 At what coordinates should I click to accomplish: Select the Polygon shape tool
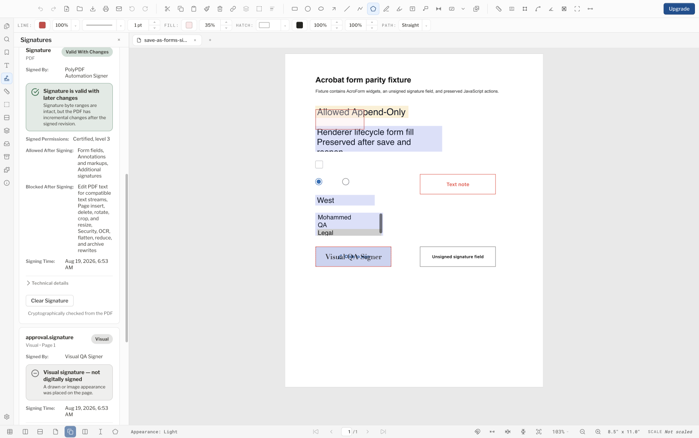pyautogui.click(x=373, y=9)
